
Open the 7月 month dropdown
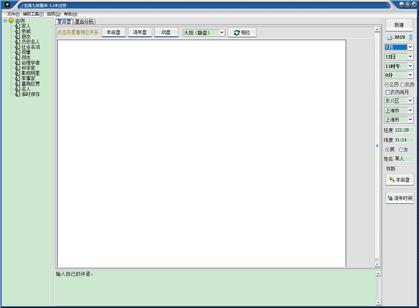(410, 47)
